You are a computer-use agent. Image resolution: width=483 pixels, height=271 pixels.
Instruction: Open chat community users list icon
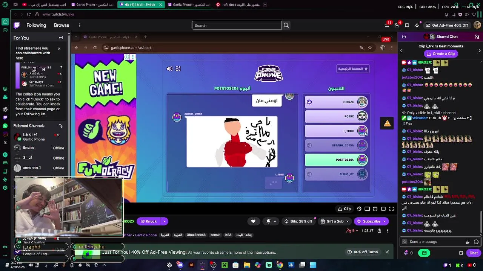click(477, 37)
